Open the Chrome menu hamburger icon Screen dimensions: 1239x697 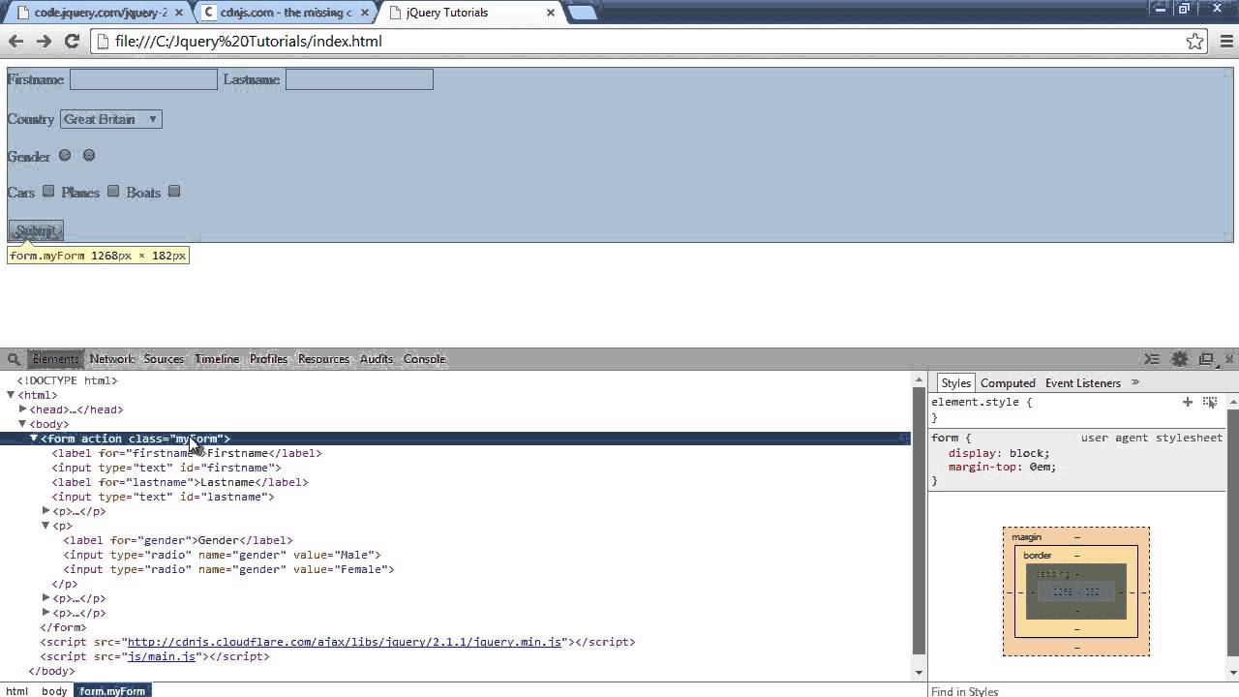tap(1225, 41)
